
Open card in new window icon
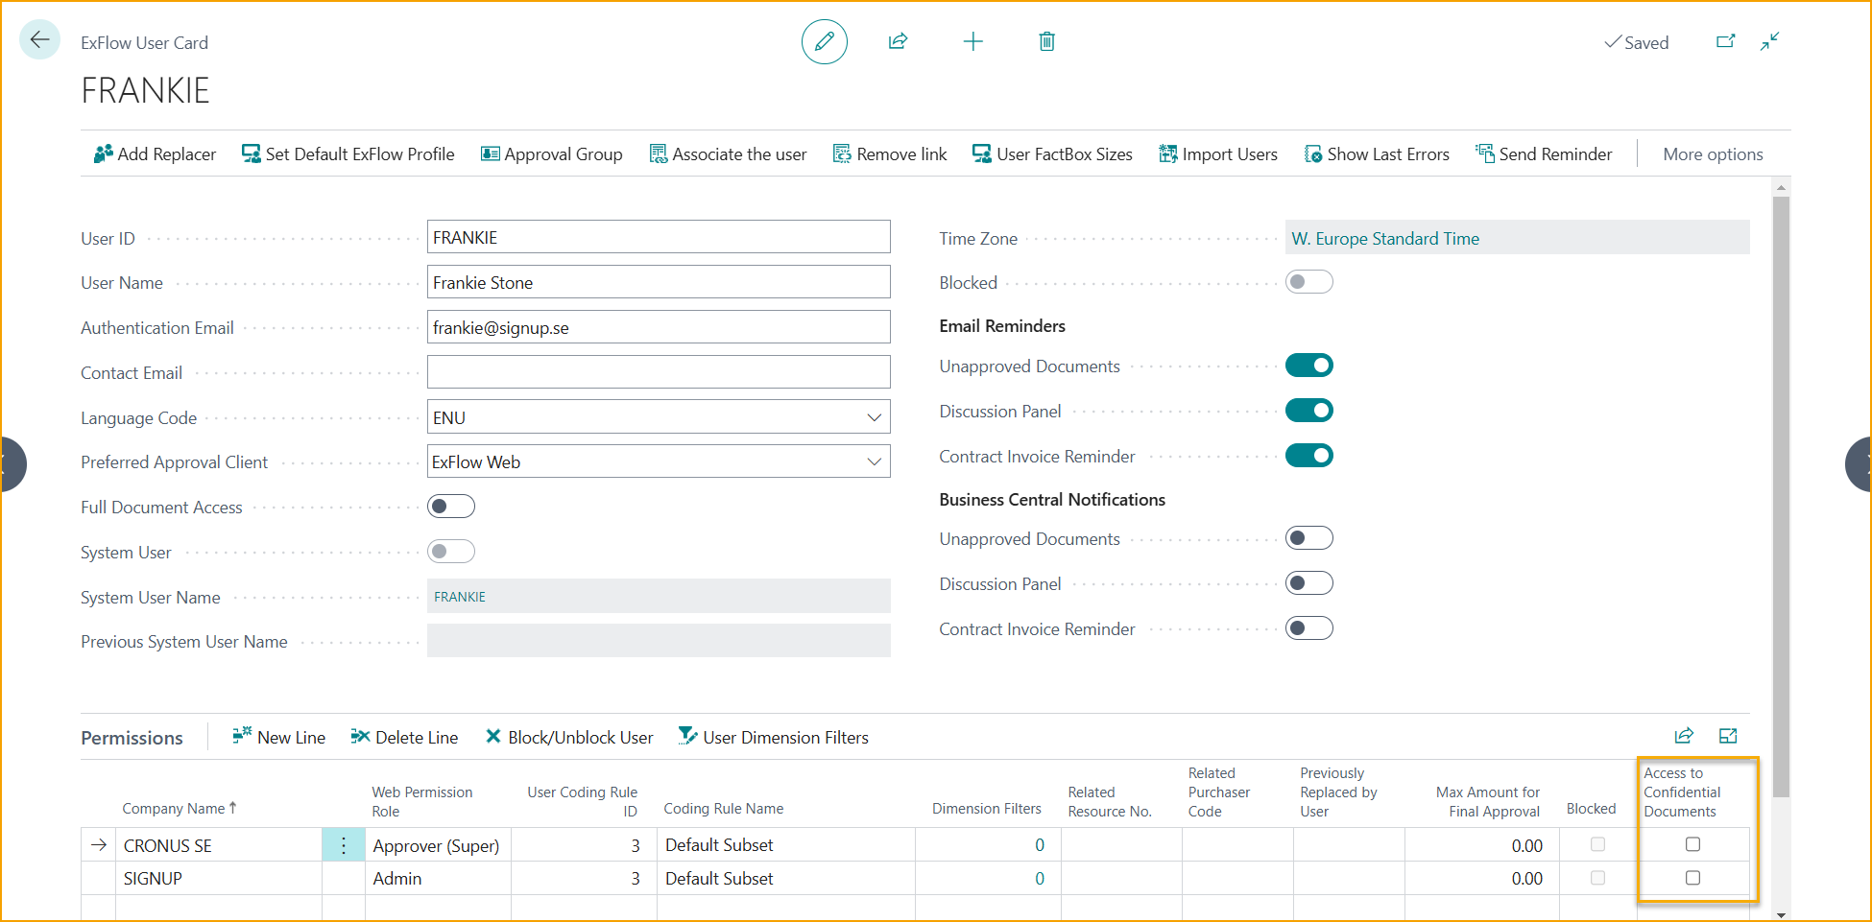point(1725,41)
